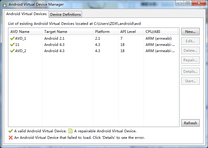
Task: Minimize the AVD Manager window
Action: [x=180, y=3]
